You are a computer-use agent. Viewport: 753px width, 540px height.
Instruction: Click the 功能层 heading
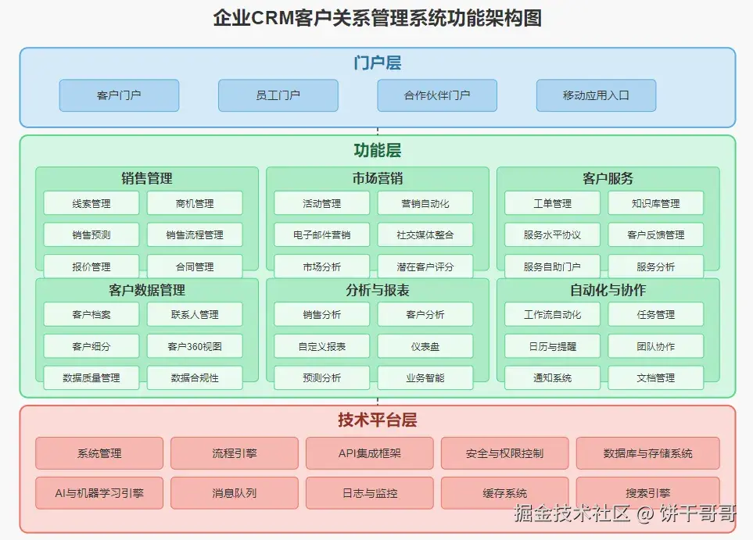tap(378, 150)
